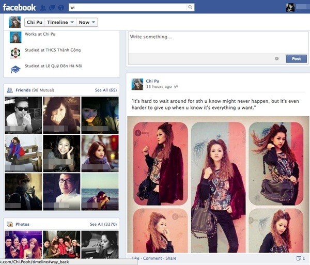Open notifications globe icon

pyautogui.click(x=61, y=8)
